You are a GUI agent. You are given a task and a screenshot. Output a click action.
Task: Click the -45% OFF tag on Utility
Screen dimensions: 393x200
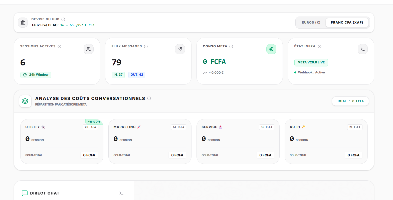94,122
